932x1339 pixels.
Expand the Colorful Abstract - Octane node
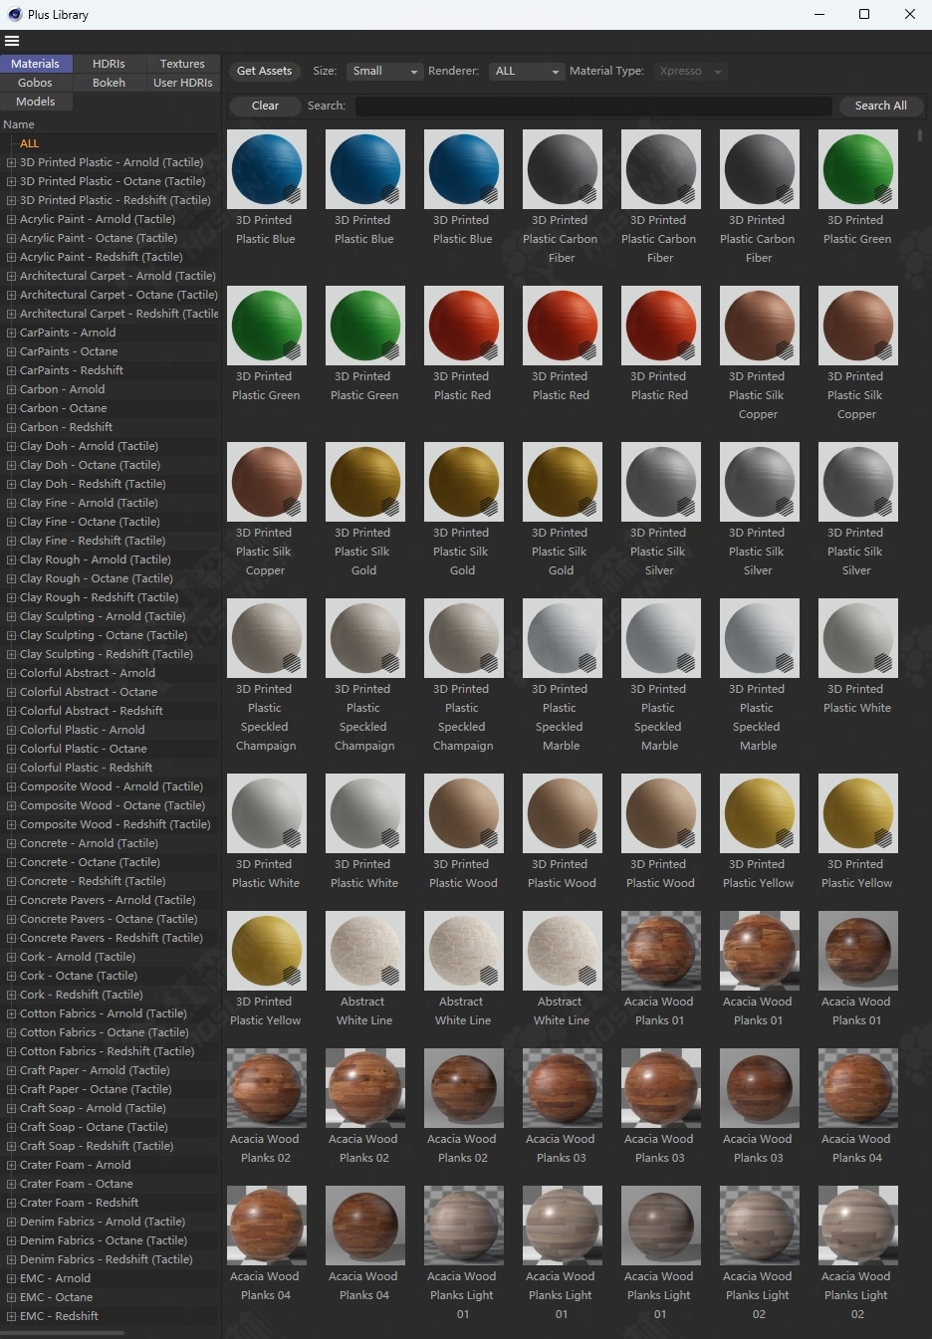[11, 692]
